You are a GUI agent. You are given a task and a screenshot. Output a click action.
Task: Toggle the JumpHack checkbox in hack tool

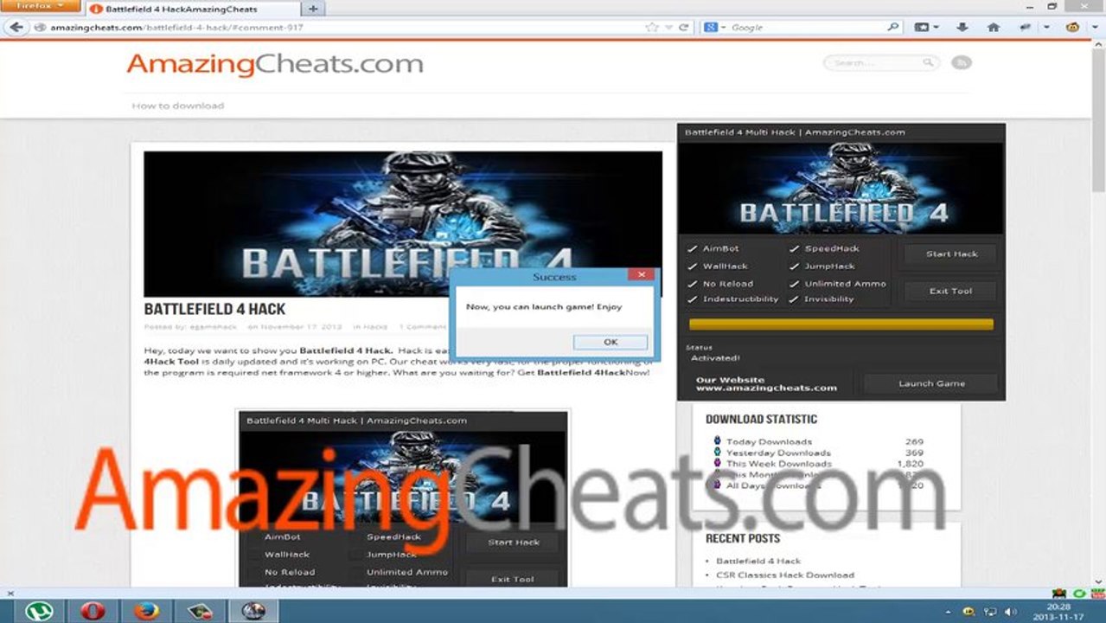click(795, 267)
